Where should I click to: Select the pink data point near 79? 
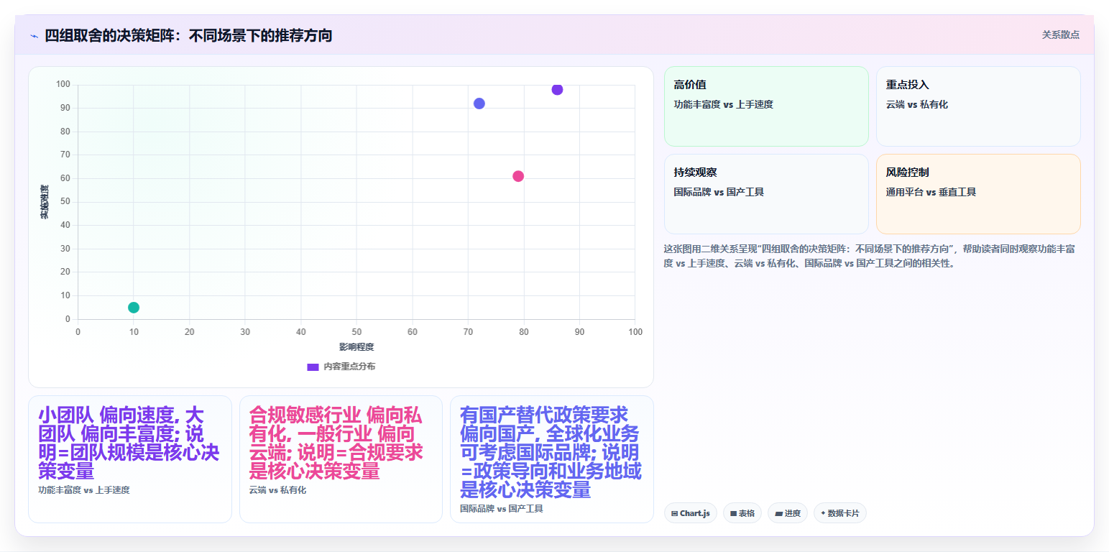click(518, 176)
